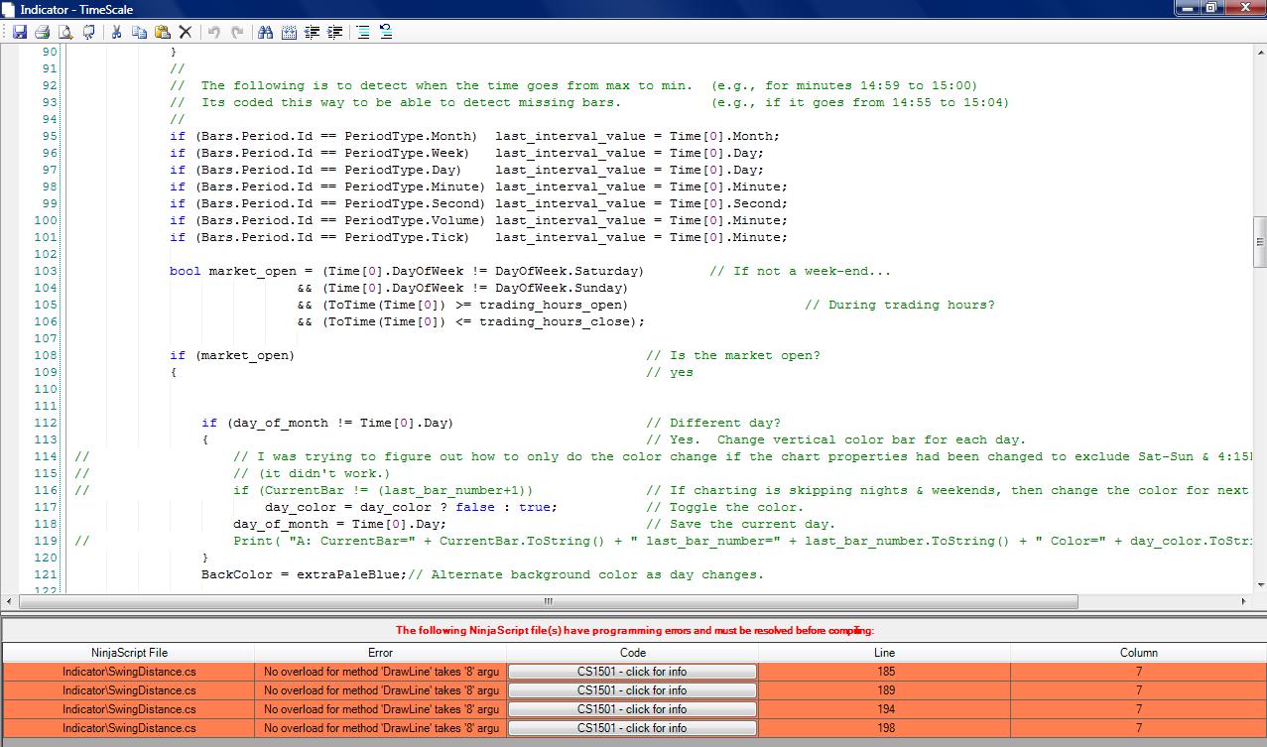Click CS1501 info button for line 185
Screen dimensions: 1267x747
point(632,672)
